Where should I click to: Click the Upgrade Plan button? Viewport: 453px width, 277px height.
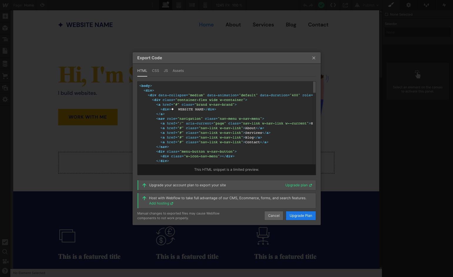click(x=301, y=215)
